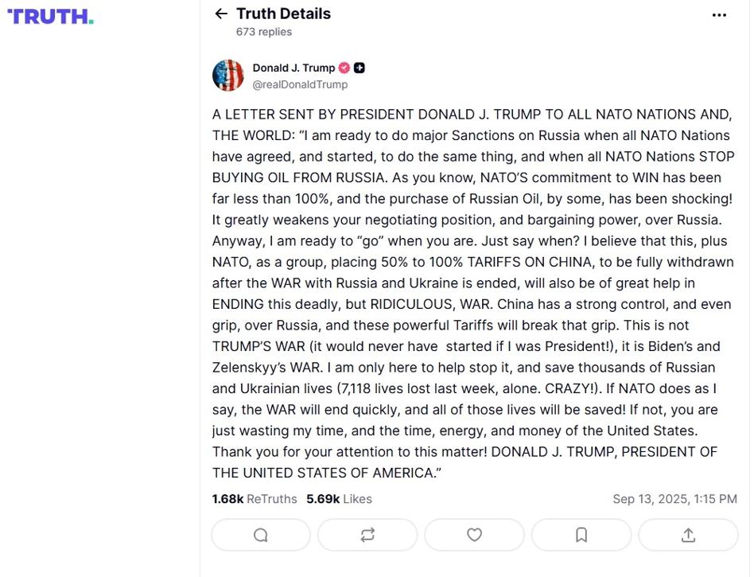Click the red verified badge next to Trump's name

[x=344, y=68]
